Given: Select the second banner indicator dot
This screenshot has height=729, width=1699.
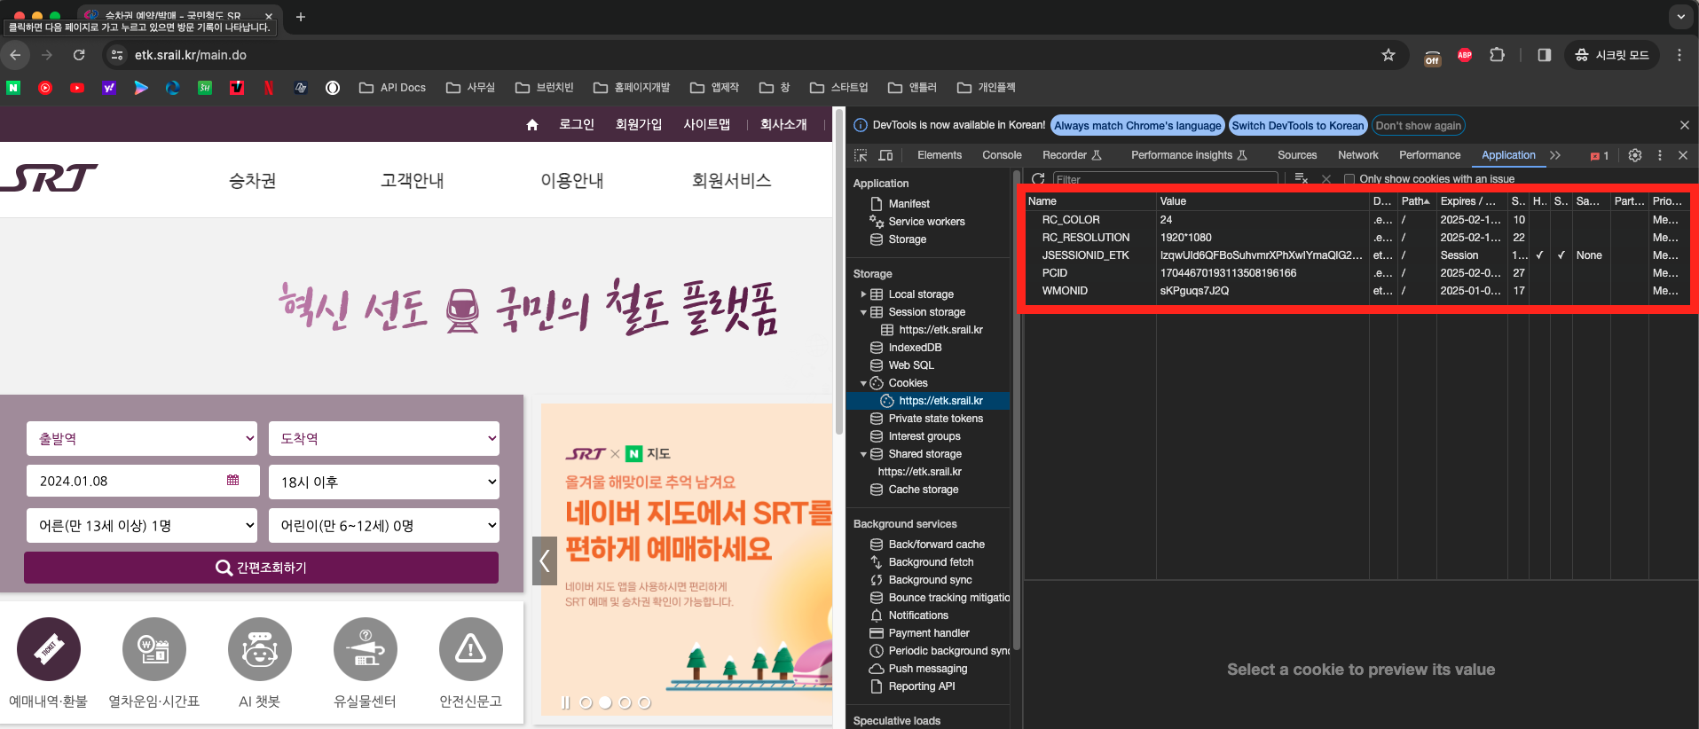Looking at the screenshot, I should tap(605, 702).
